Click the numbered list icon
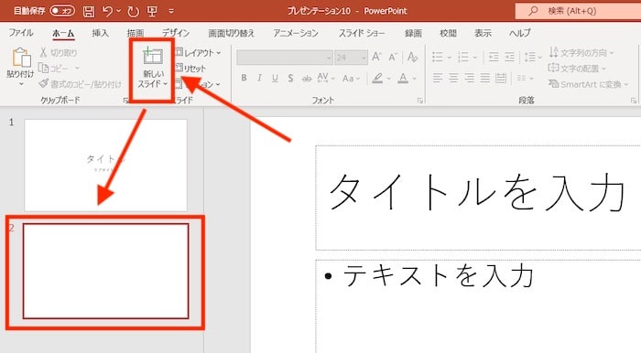Viewport: 641px width, 353px height. tap(463, 57)
